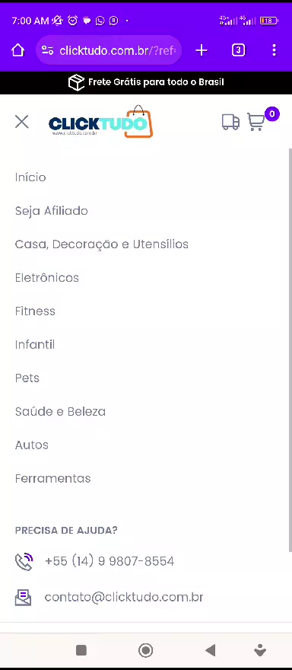
Task: Tap Android back navigation button
Action: click(x=210, y=650)
